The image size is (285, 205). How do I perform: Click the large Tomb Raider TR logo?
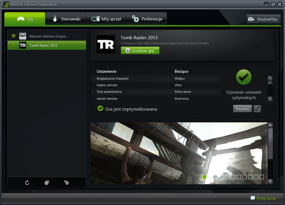click(x=106, y=44)
